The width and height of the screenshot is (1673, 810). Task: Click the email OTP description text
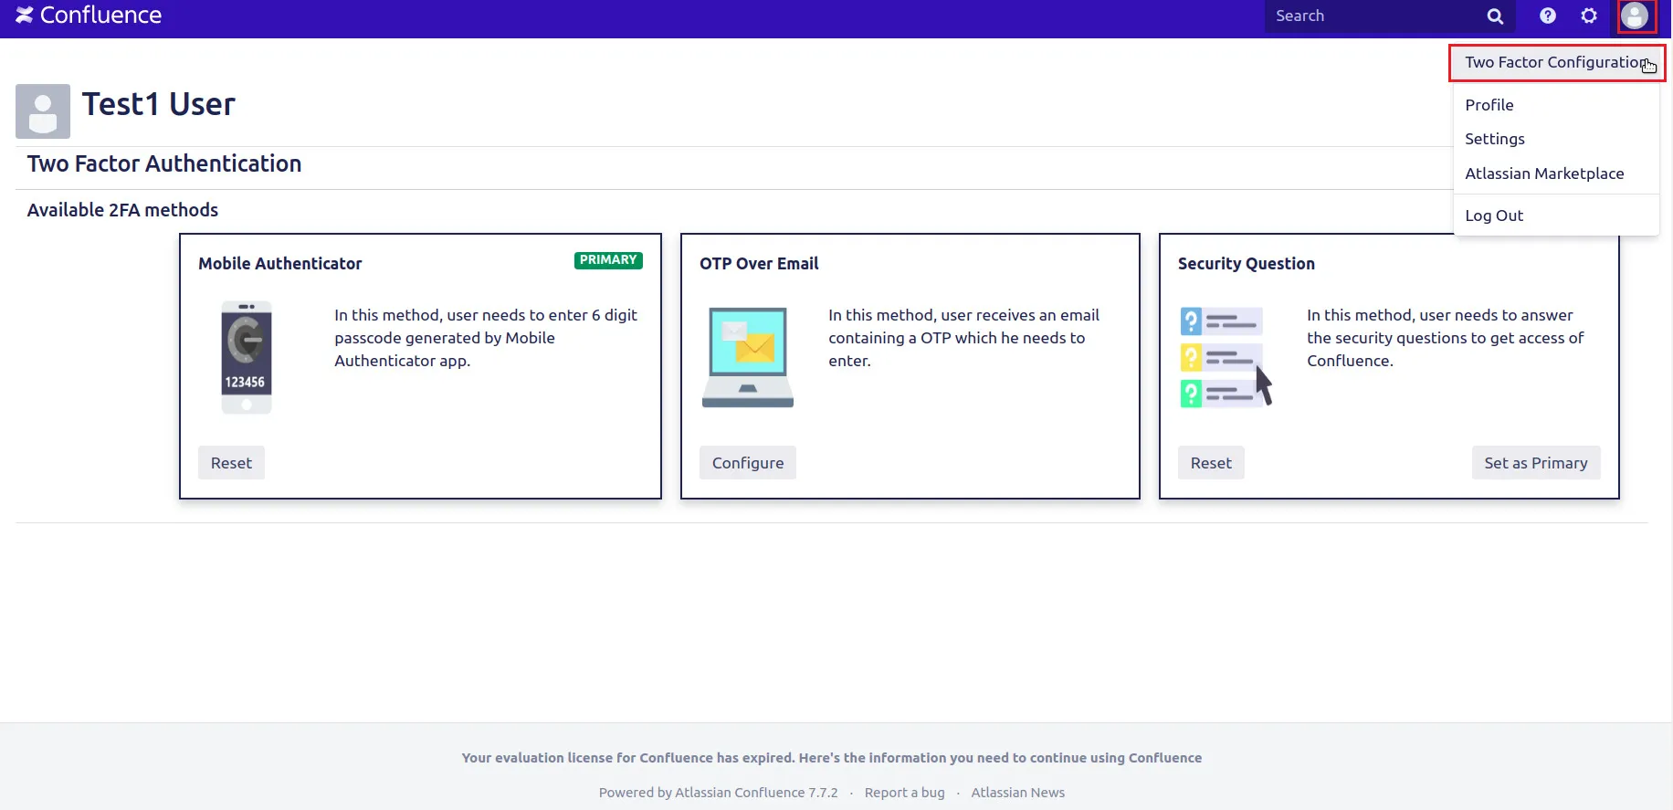pyautogui.click(x=963, y=338)
